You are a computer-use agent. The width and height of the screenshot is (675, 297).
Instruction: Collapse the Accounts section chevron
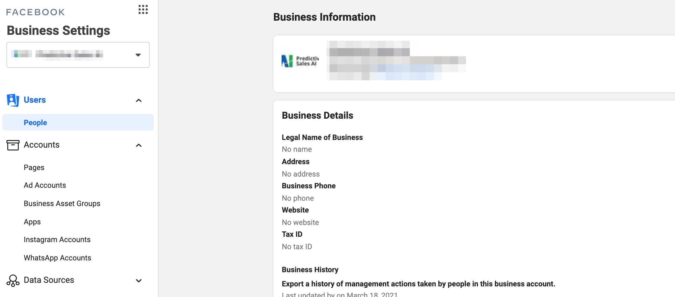pyautogui.click(x=138, y=145)
